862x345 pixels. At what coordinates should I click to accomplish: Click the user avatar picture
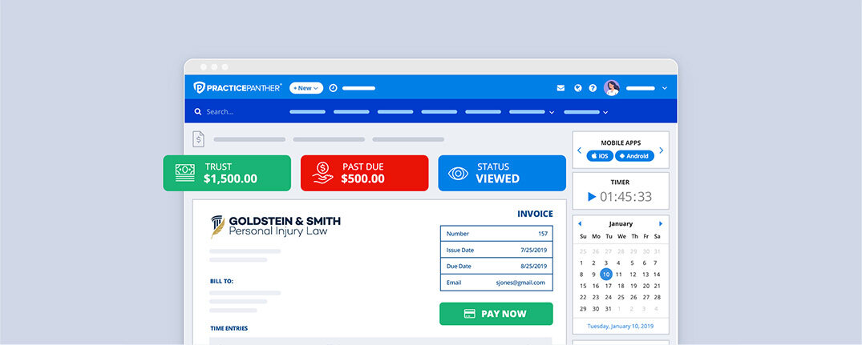point(611,88)
